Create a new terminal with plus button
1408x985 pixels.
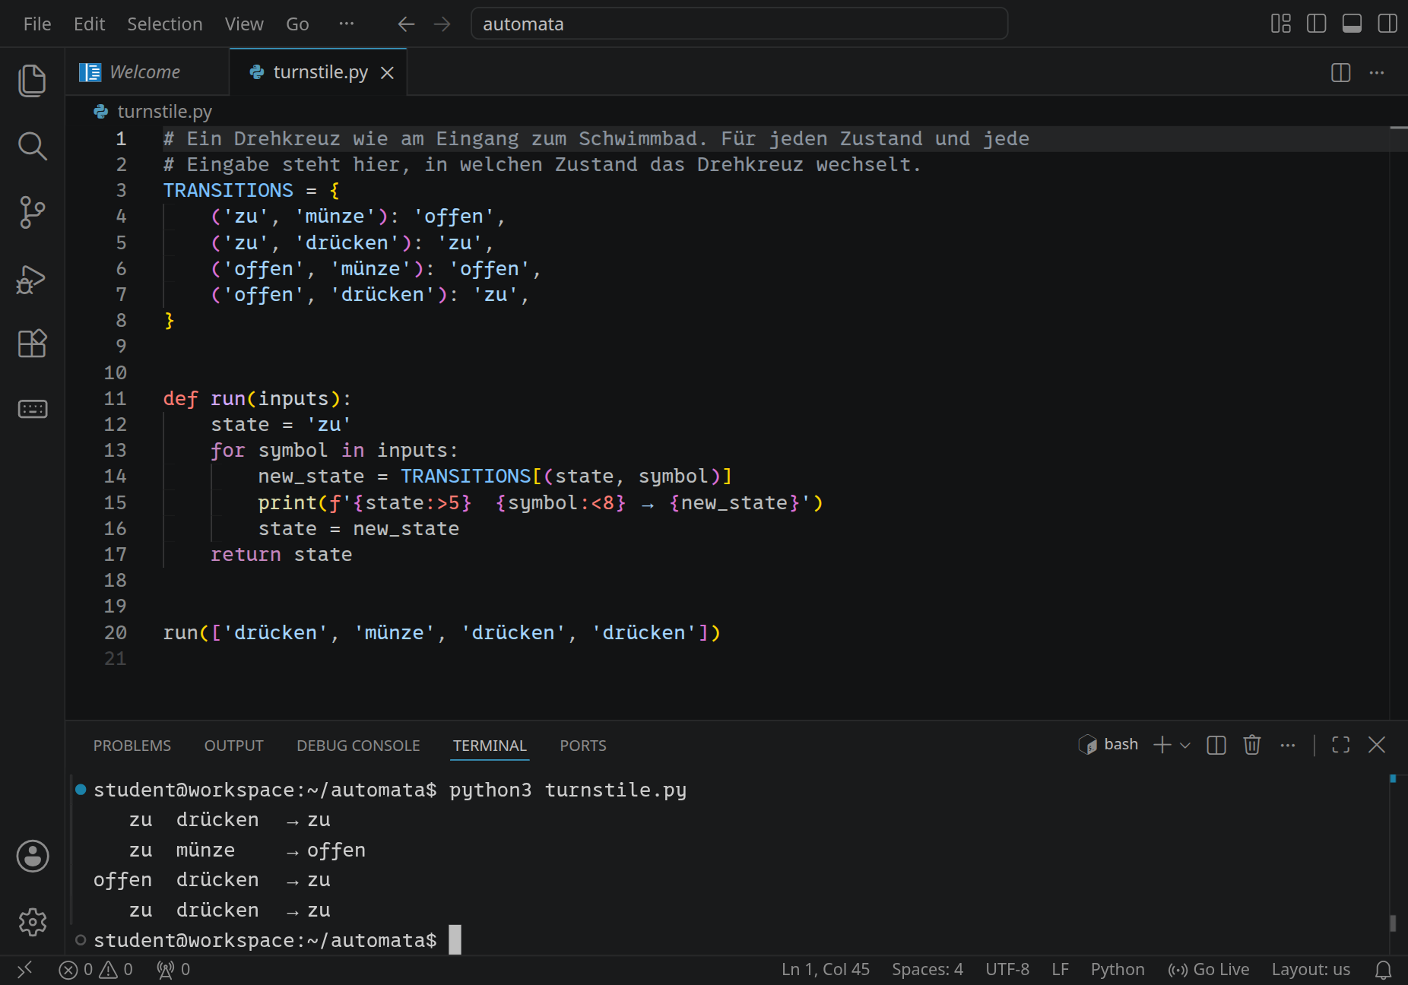click(x=1162, y=745)
